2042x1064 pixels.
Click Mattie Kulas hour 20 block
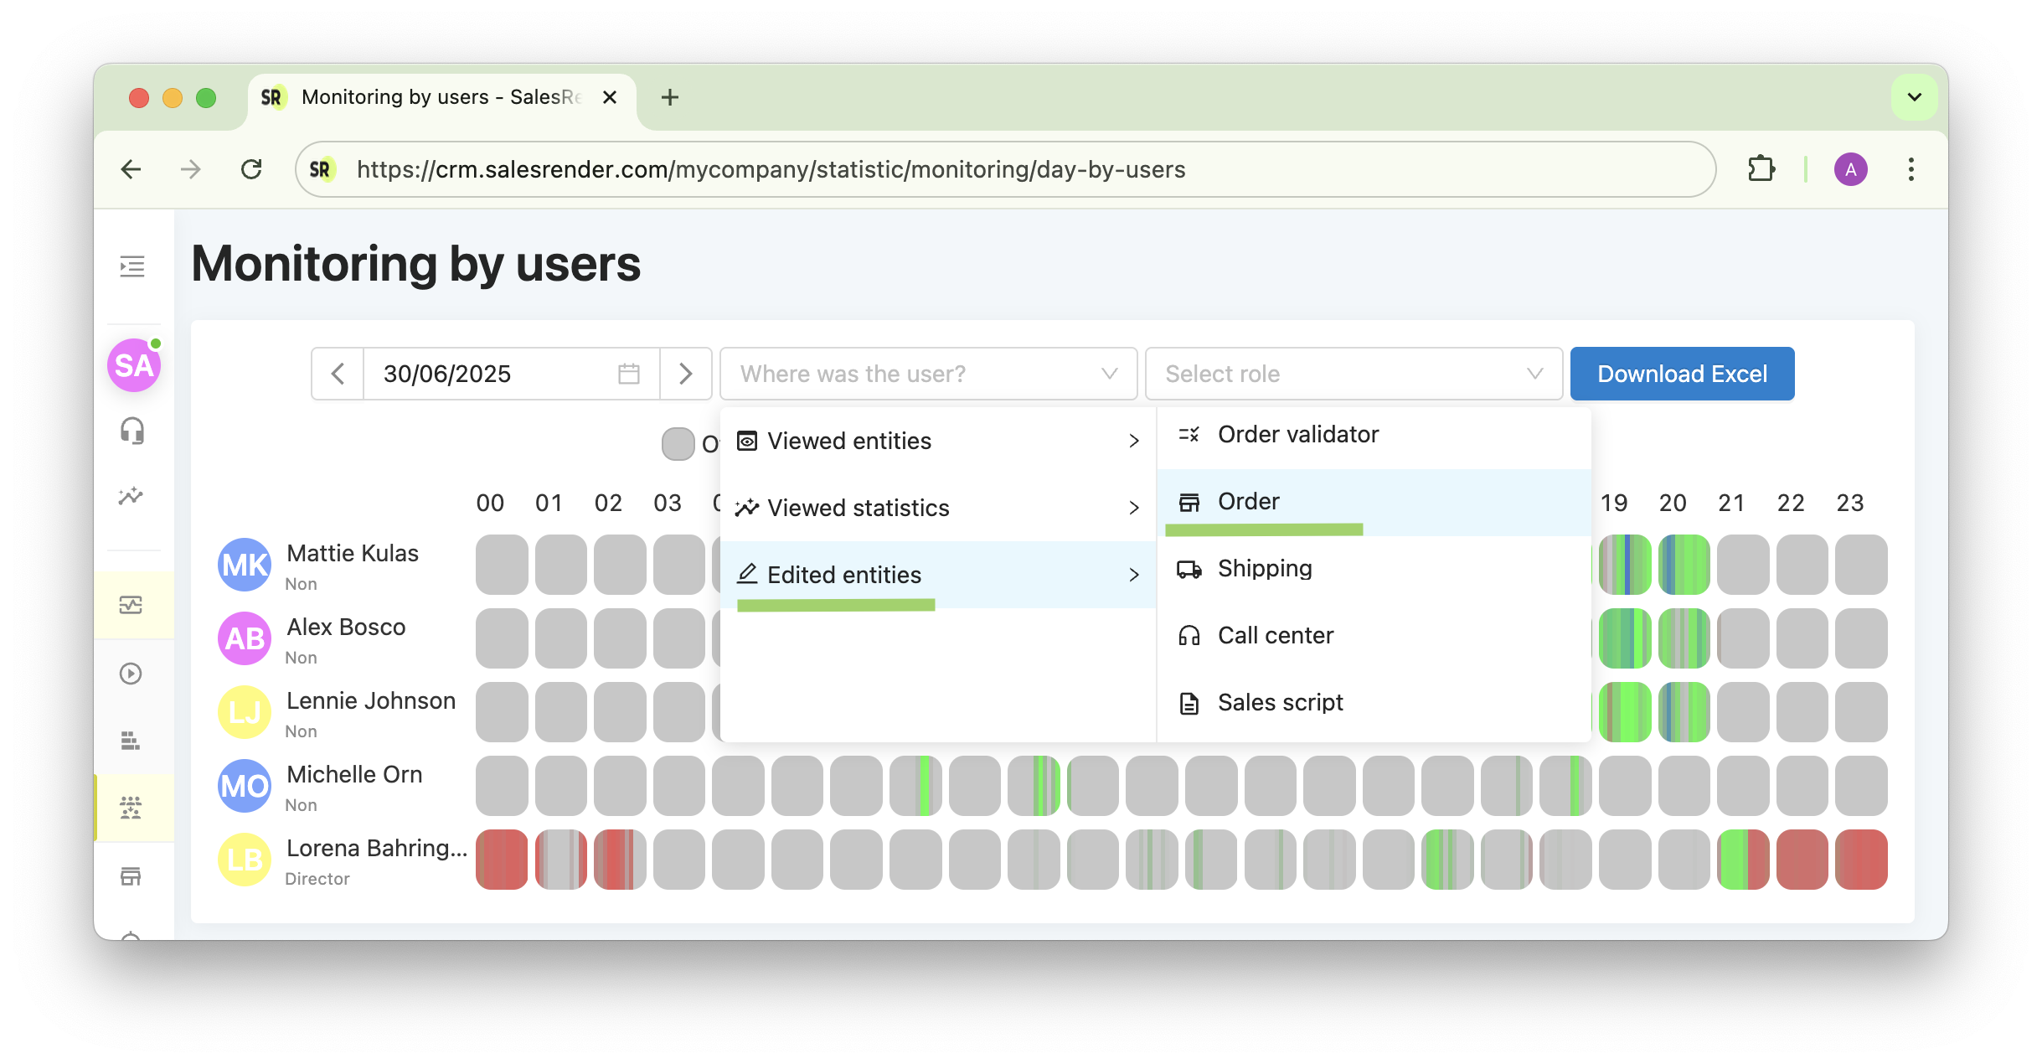point(1684,565)
